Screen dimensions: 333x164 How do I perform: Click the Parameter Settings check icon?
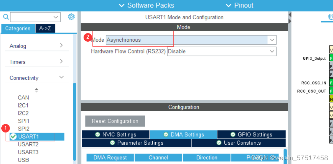point(113,143)
